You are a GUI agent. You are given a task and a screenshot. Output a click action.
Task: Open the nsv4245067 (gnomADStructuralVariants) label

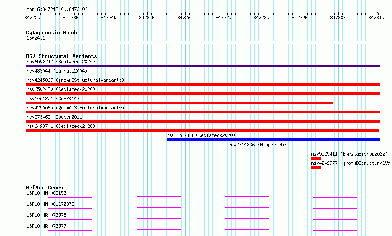pos(75,80)
